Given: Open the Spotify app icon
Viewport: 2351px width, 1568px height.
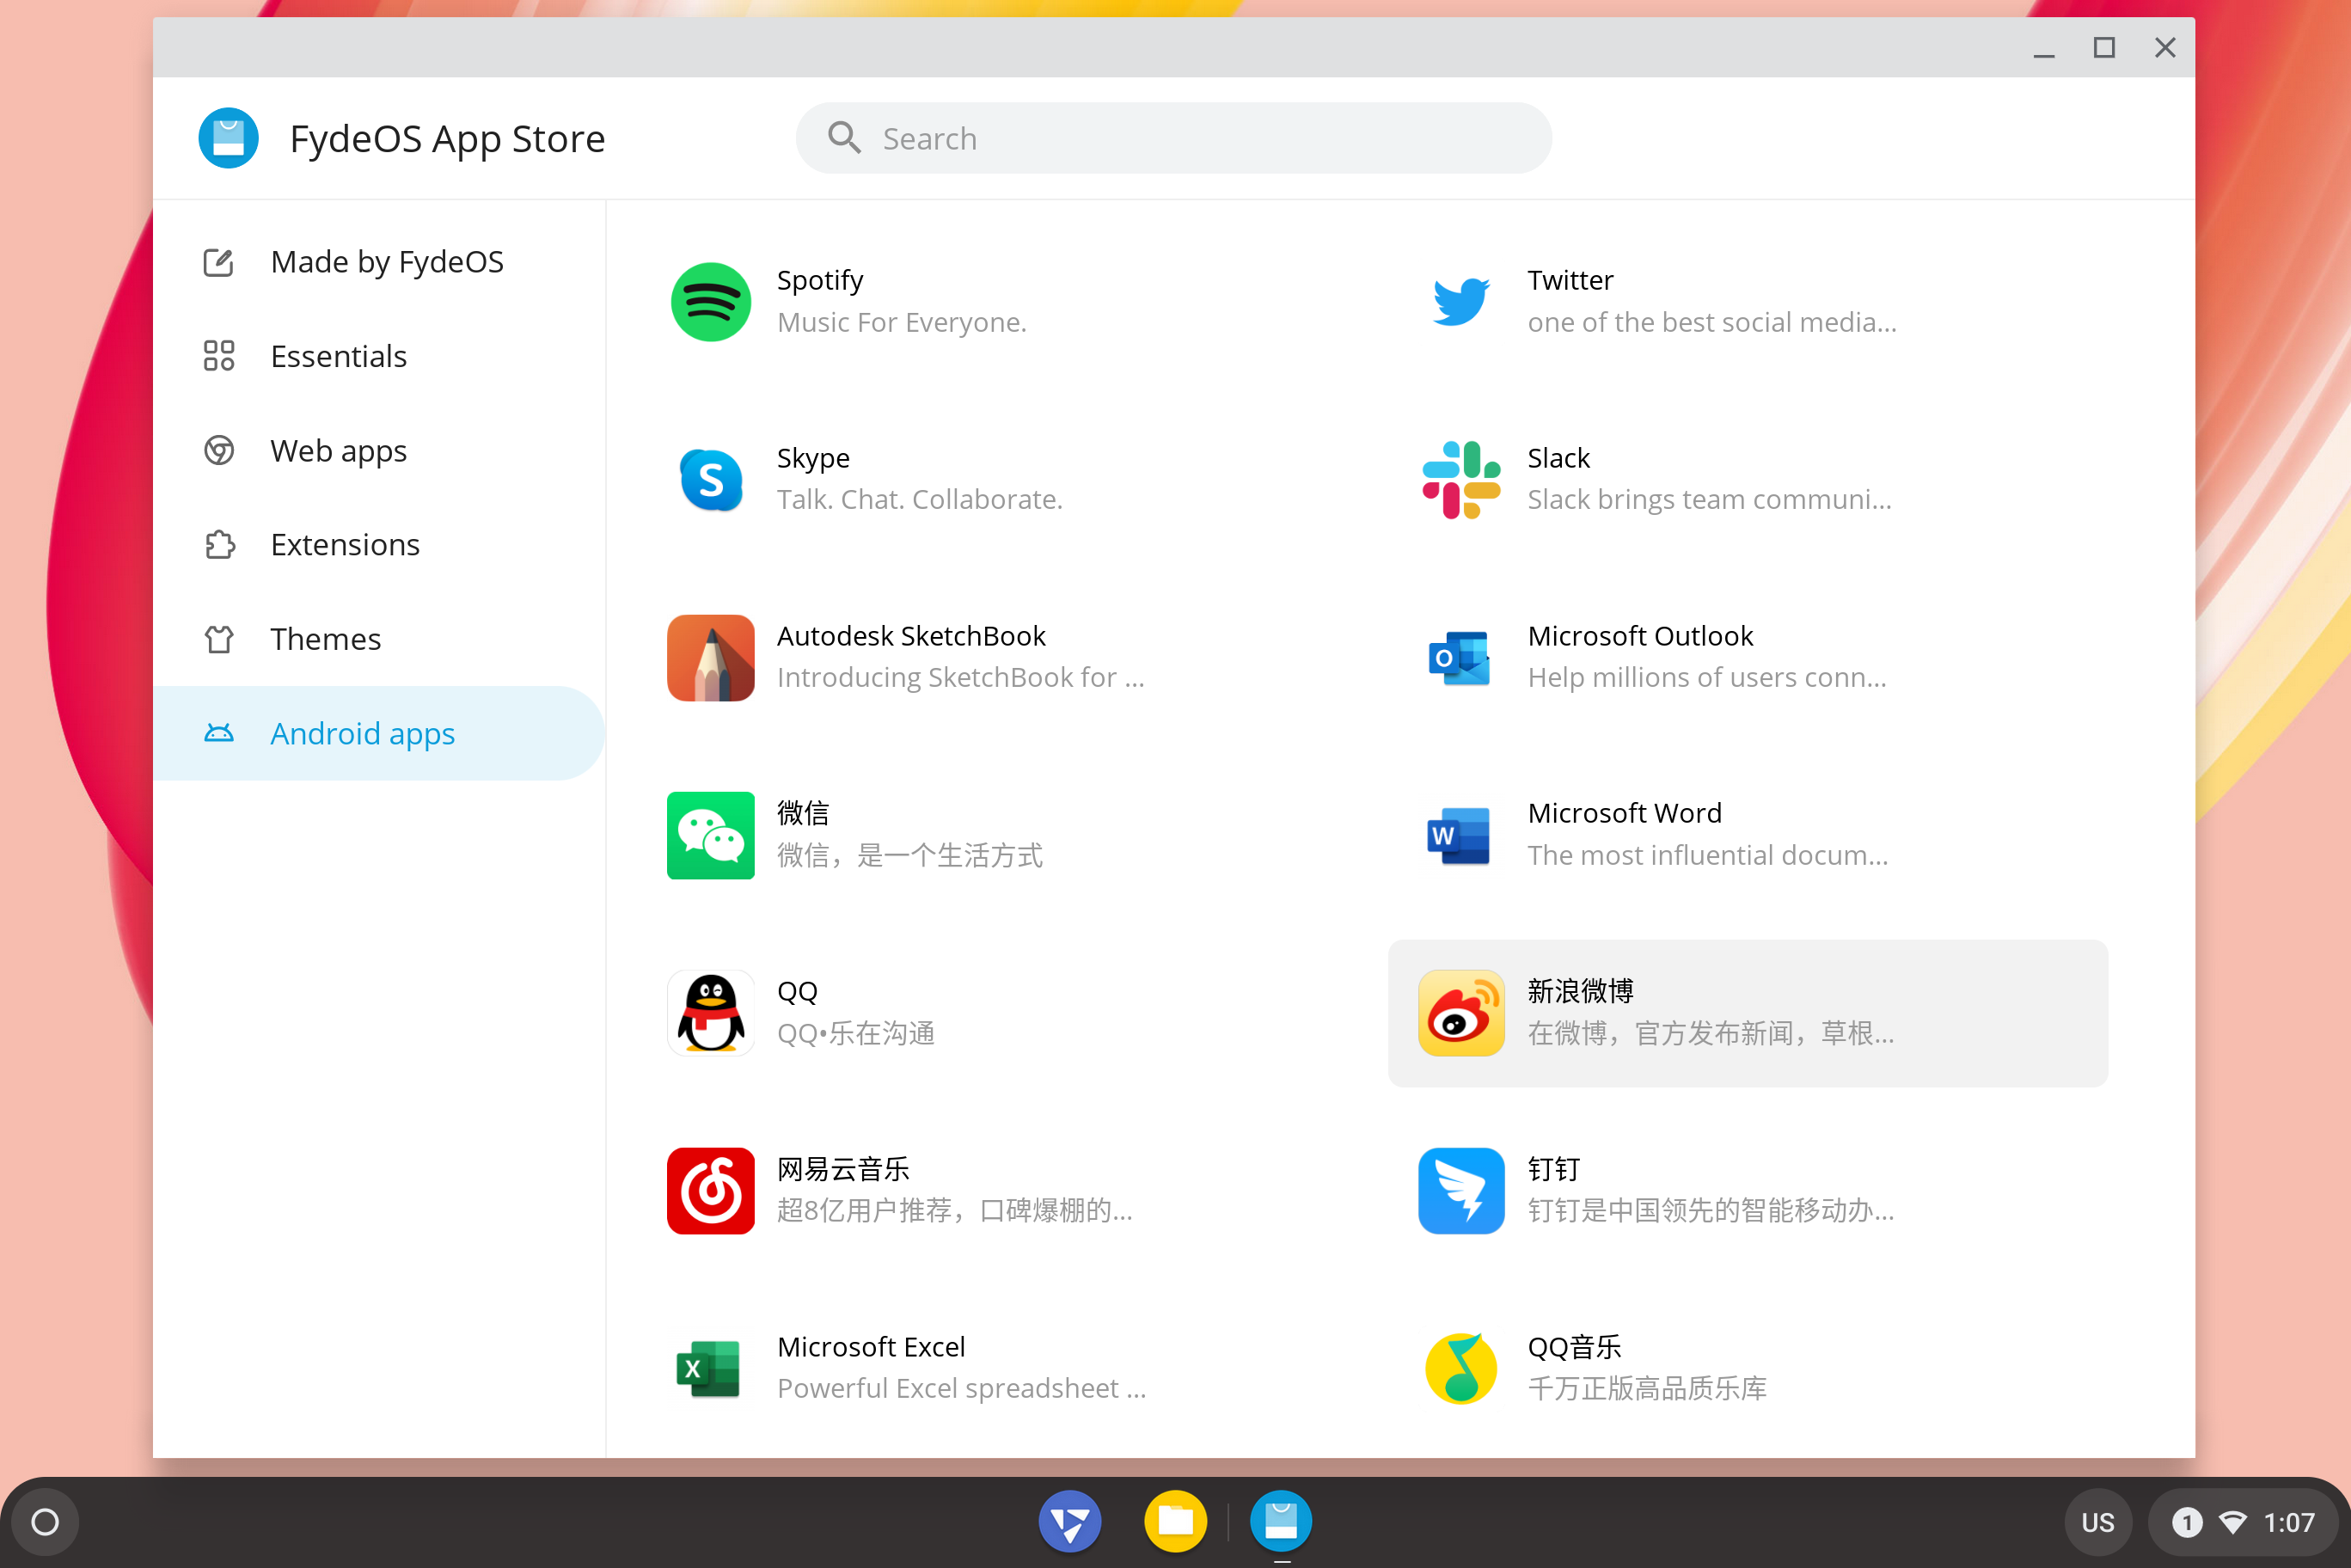Looking at the screenshot, I should 710,302.
